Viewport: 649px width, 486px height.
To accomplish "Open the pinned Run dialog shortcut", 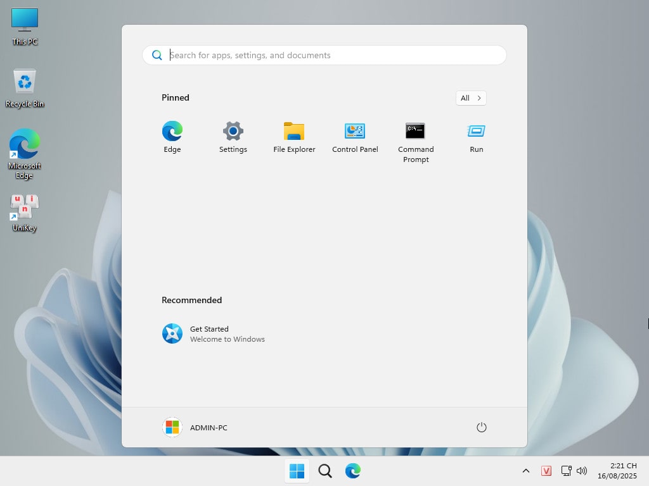I will (x=477, y=137).
